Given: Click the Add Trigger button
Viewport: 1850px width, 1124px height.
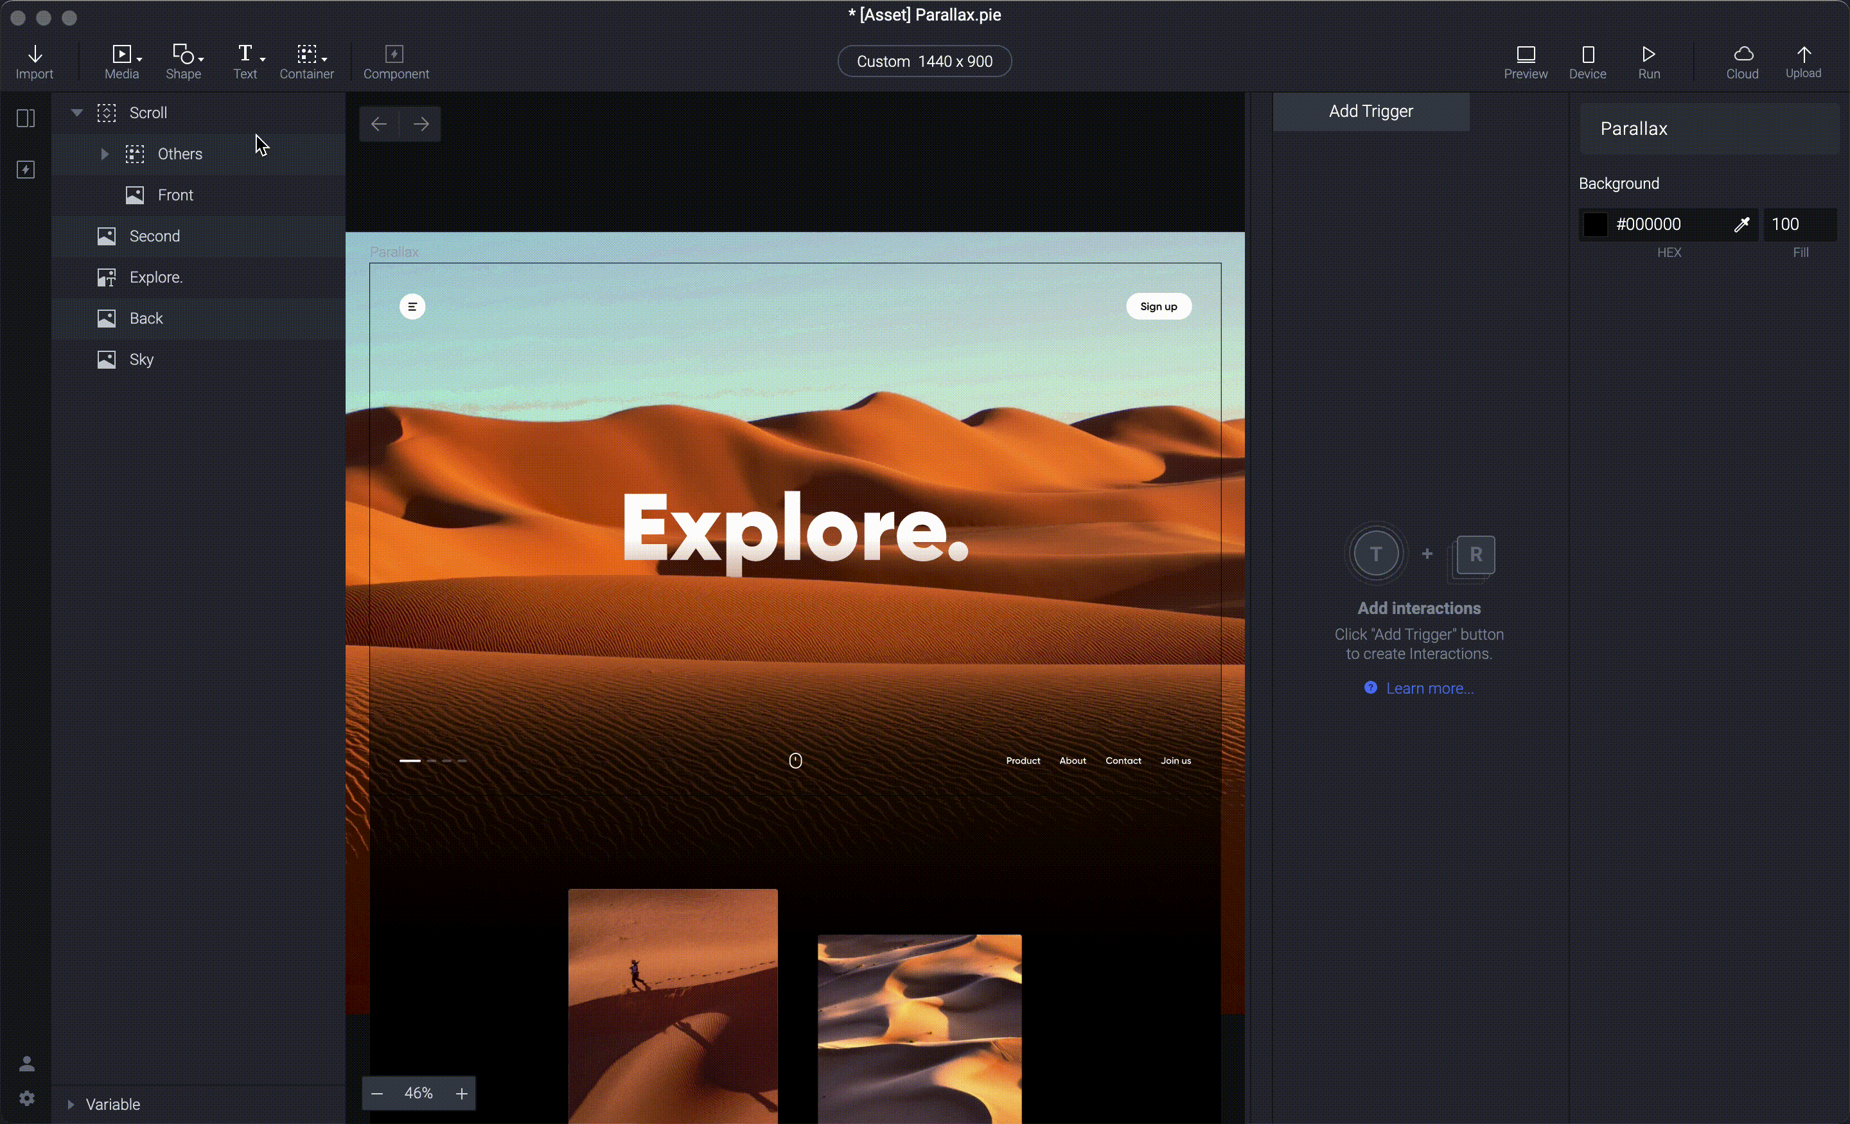Looking at the screenshot, I should tap(1370, 111).
